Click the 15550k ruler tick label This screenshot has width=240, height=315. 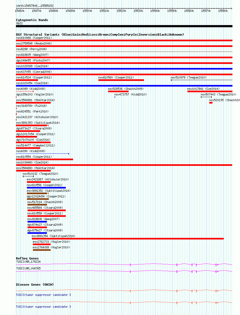coord(172,11)
